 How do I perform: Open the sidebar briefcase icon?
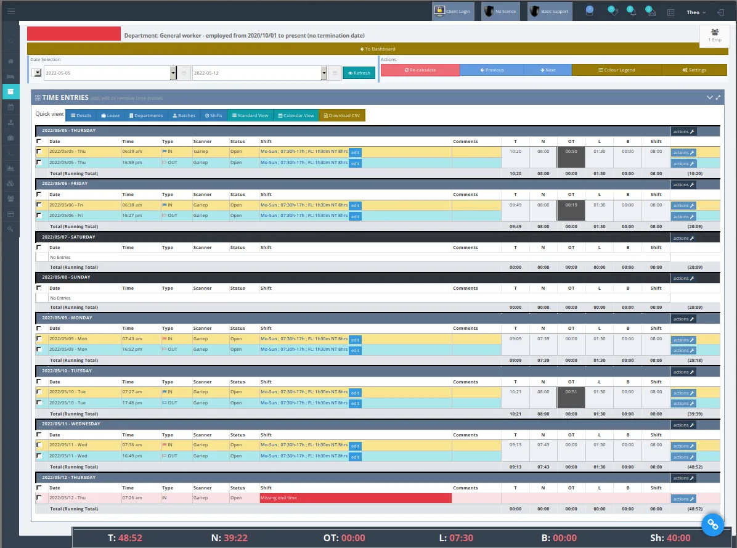tap(11, 137)
